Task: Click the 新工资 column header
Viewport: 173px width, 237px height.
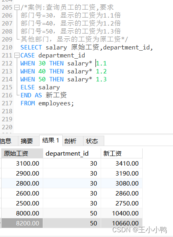Action: click(121, 154)
